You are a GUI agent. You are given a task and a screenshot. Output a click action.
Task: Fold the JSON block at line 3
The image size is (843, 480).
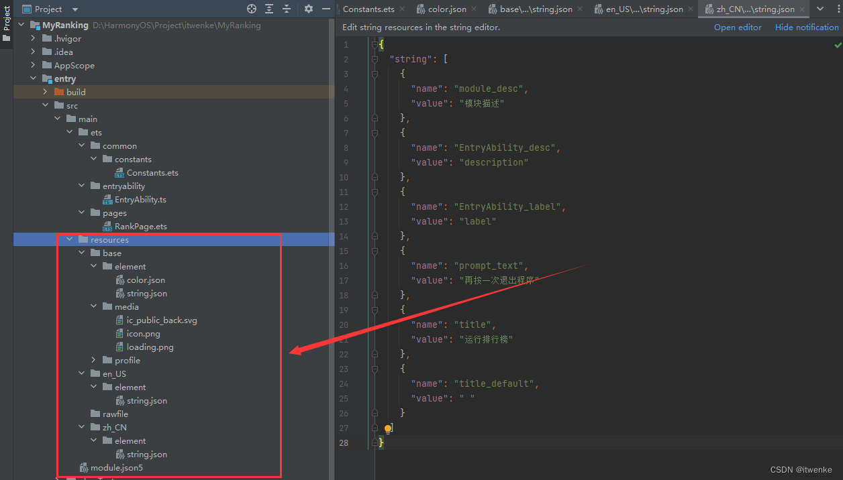(x=375, y=74)
